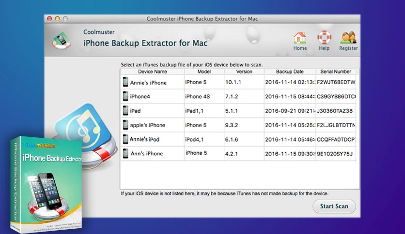The height and width of the screenshot is (234, 405).
Task: Select the iPad device name cell
Action: [153, 111]
